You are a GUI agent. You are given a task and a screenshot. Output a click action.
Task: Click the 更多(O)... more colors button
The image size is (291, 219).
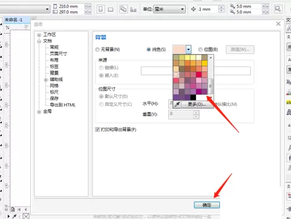[x=197, y=105]
